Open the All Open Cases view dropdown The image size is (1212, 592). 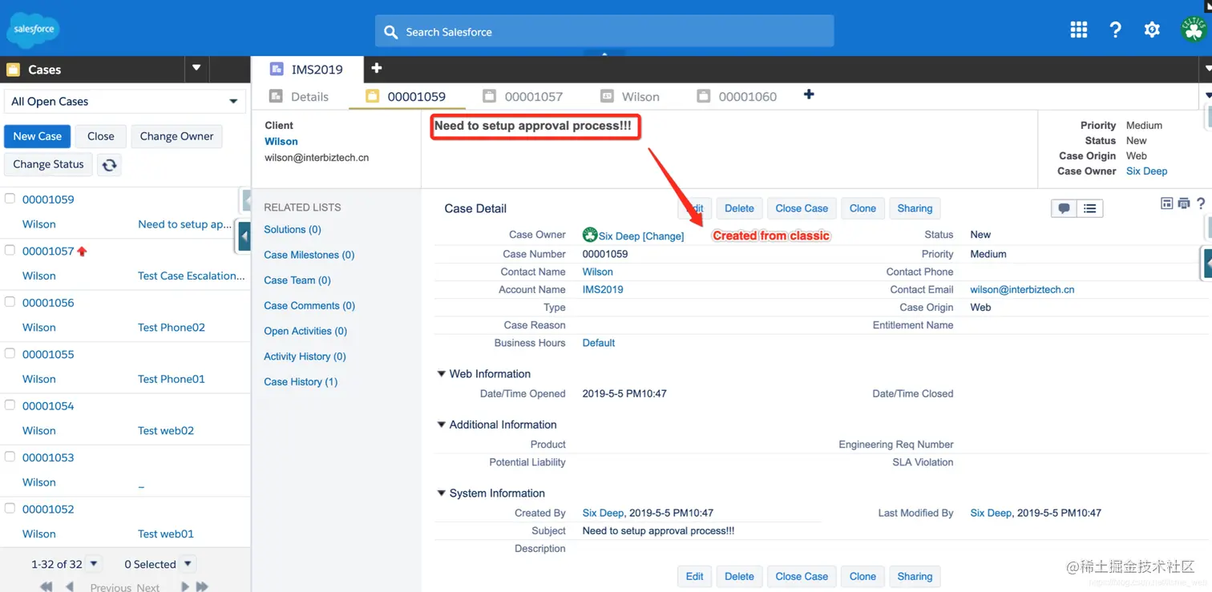[125, 102]
